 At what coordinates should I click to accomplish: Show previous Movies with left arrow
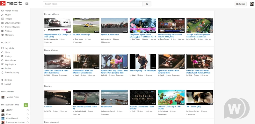[x=45, y=102]
